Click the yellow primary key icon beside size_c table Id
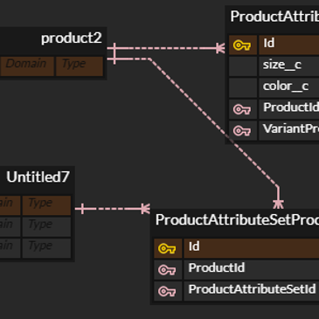 click(x=242, y=45)
